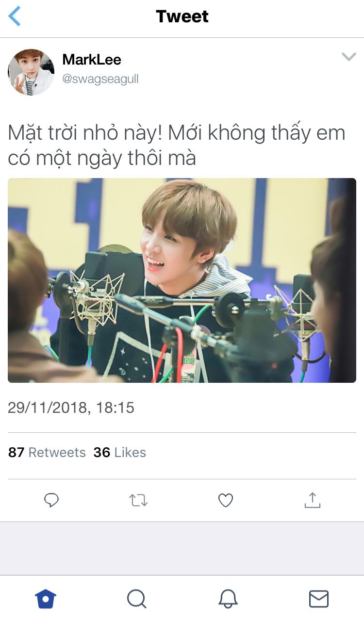Tap the word Retweets label
364x621 pixels.
coord(57,453)
